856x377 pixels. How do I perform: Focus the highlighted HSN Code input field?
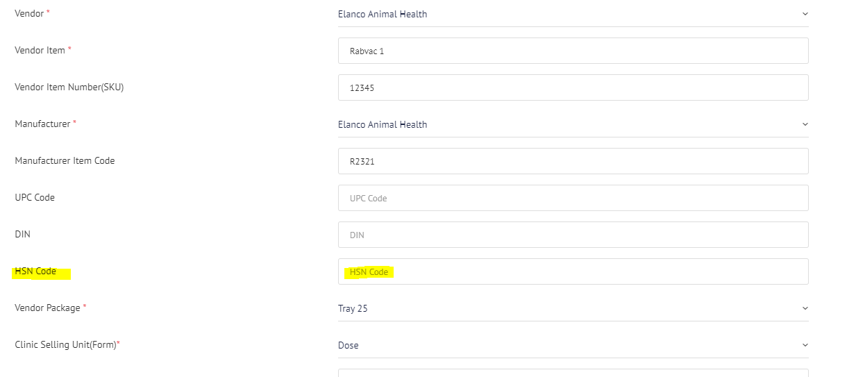point(573,271)
